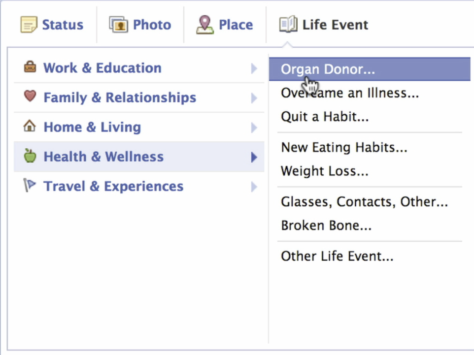474x355 pixels.
Task: Choose Overcame an Illness option
Action: (349, 93)
